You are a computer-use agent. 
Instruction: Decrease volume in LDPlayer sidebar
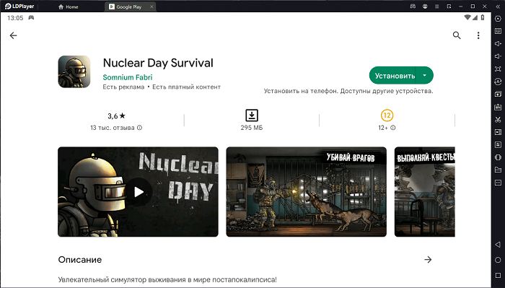[498, 56]
